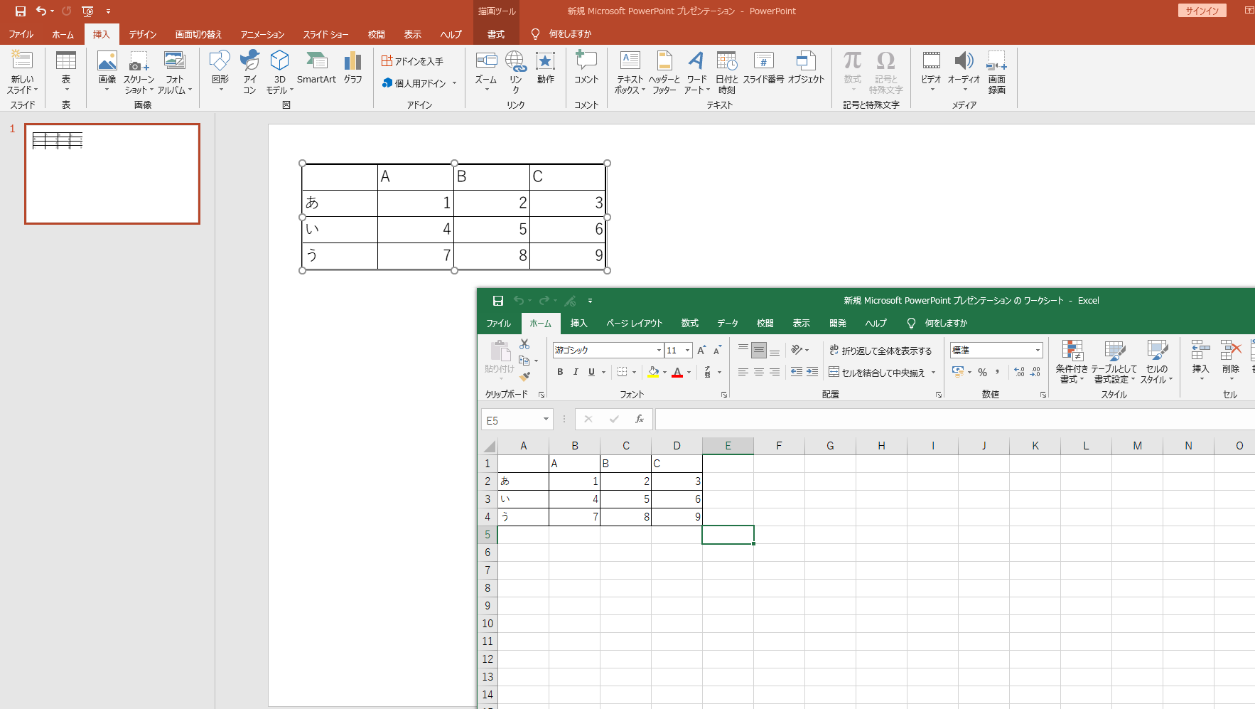Open Excel ページ レイアウト tab

(634, 323)
